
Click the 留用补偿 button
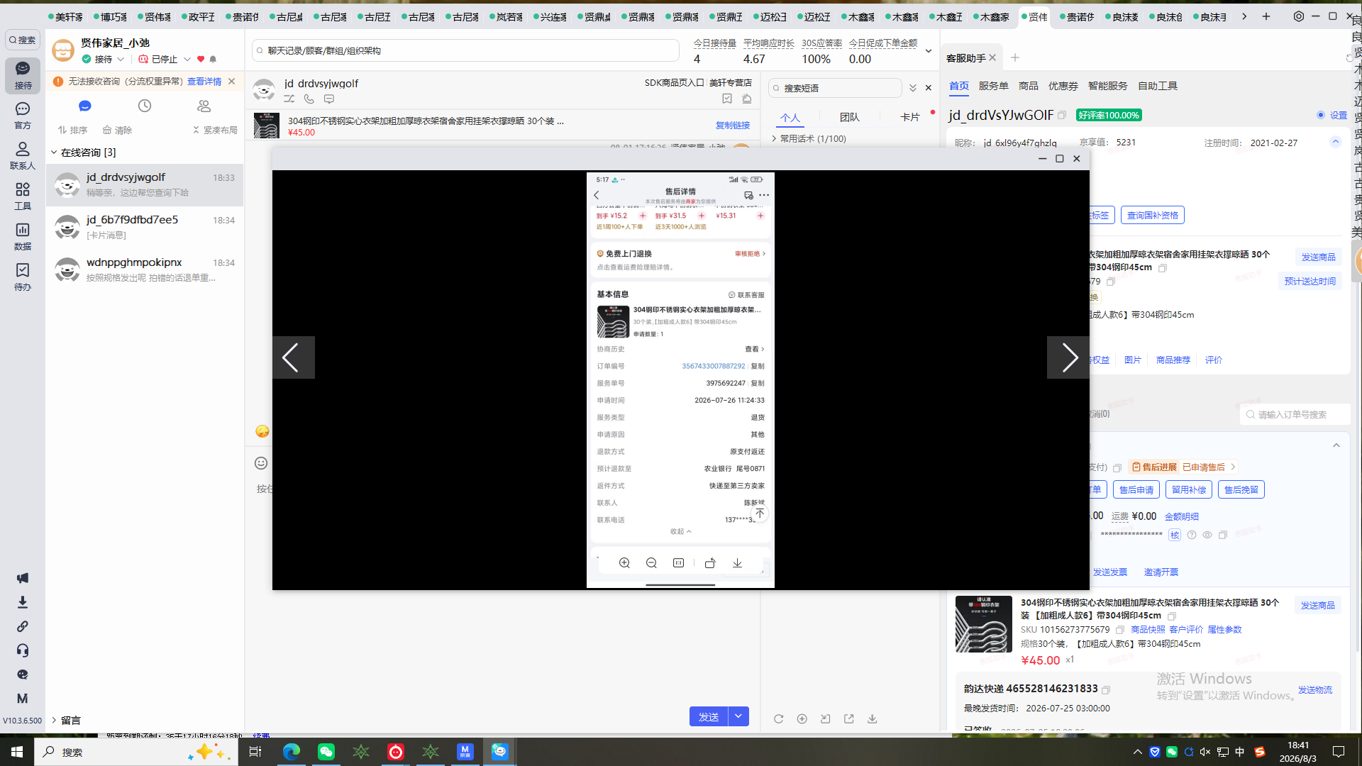[x=1189, y=489]
